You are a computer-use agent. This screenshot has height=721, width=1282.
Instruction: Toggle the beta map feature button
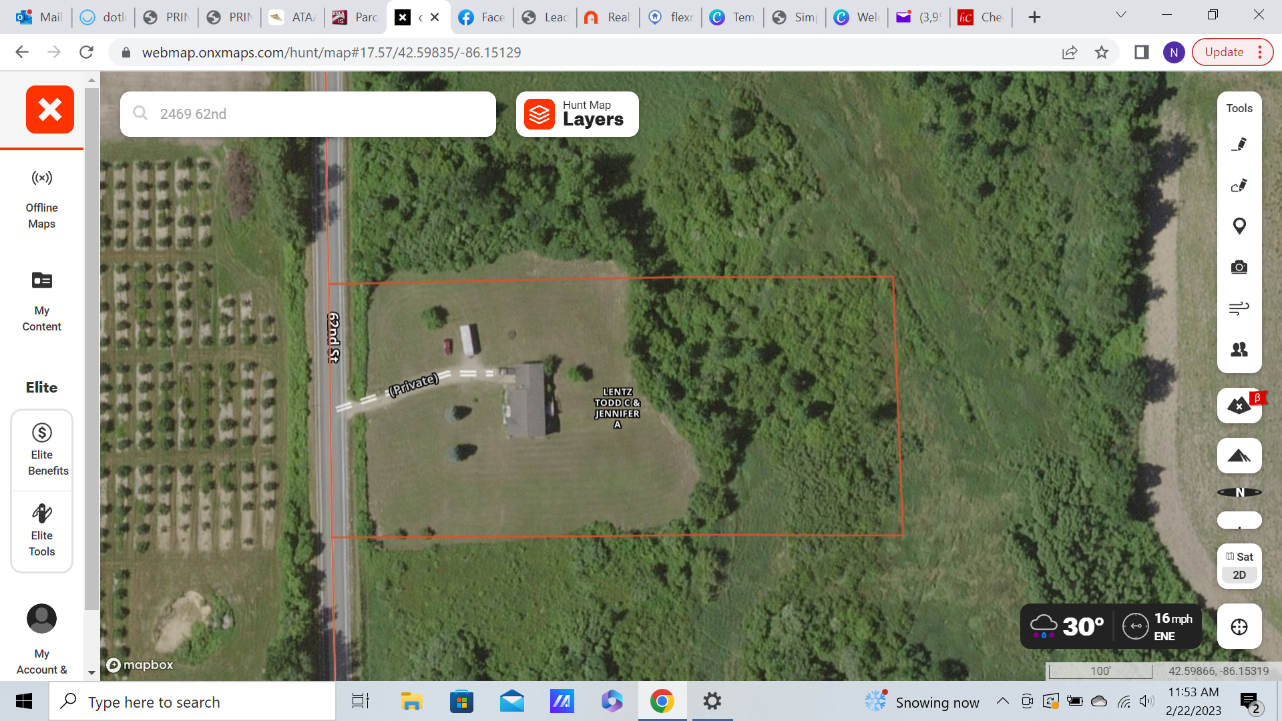coord(1239,406)
